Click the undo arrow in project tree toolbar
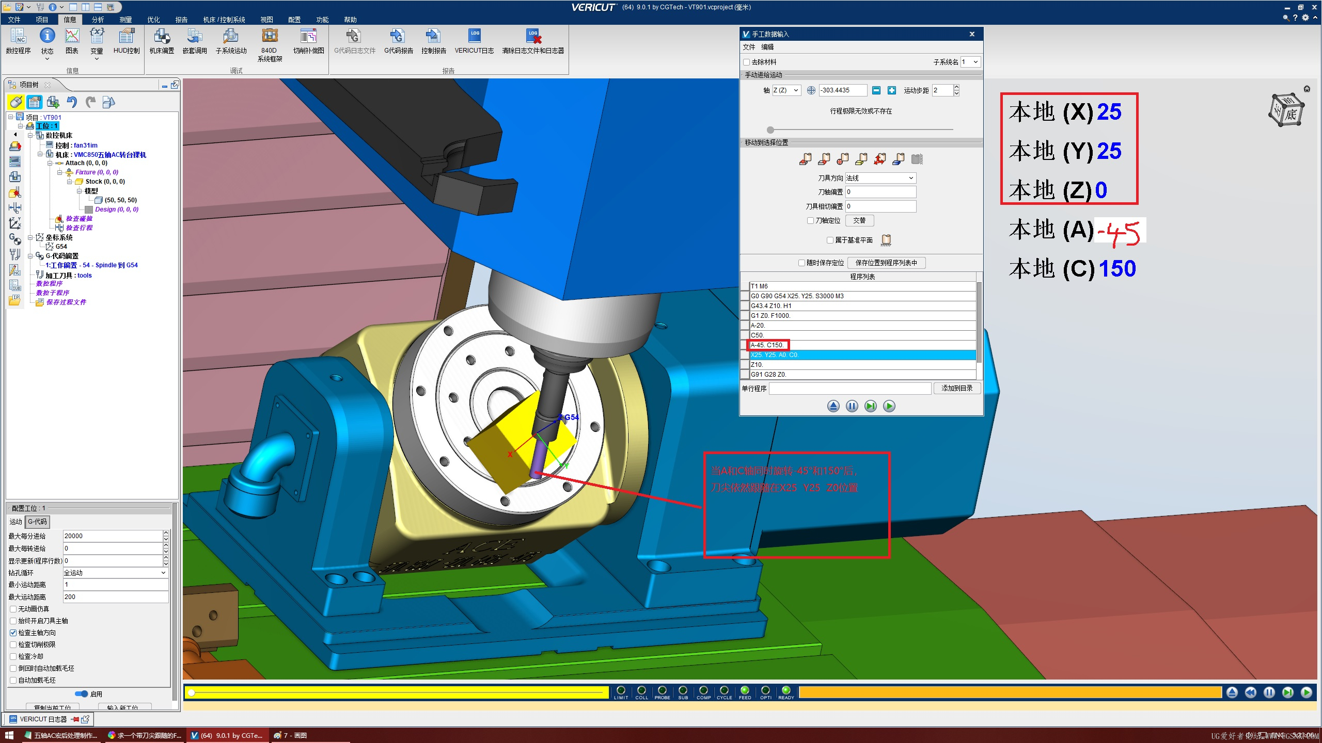The image size is (1322, 743). pos(72,102)
